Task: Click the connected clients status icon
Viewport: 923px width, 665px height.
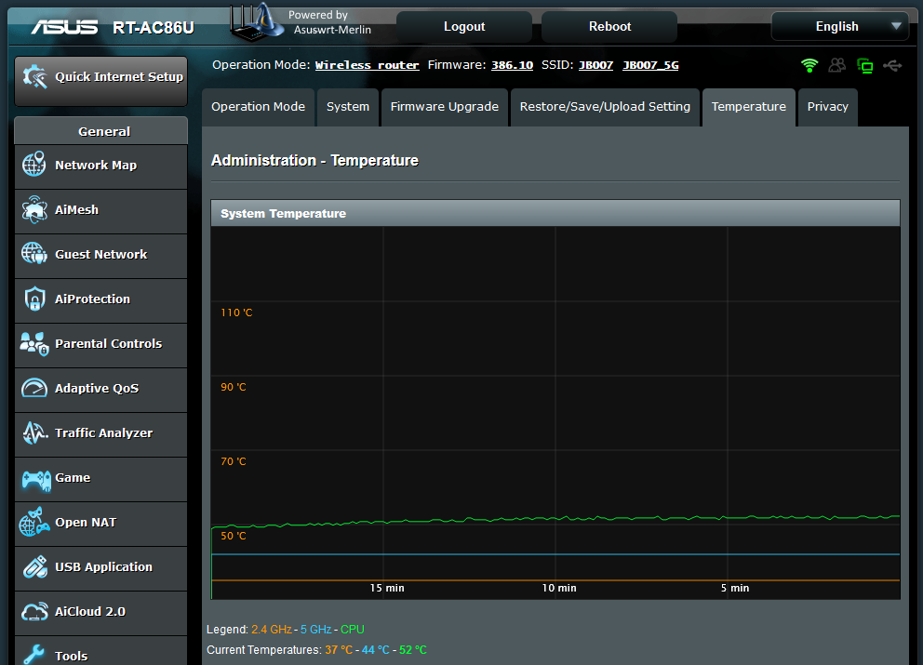Action: pyautogui.click(x=837, y=65)
